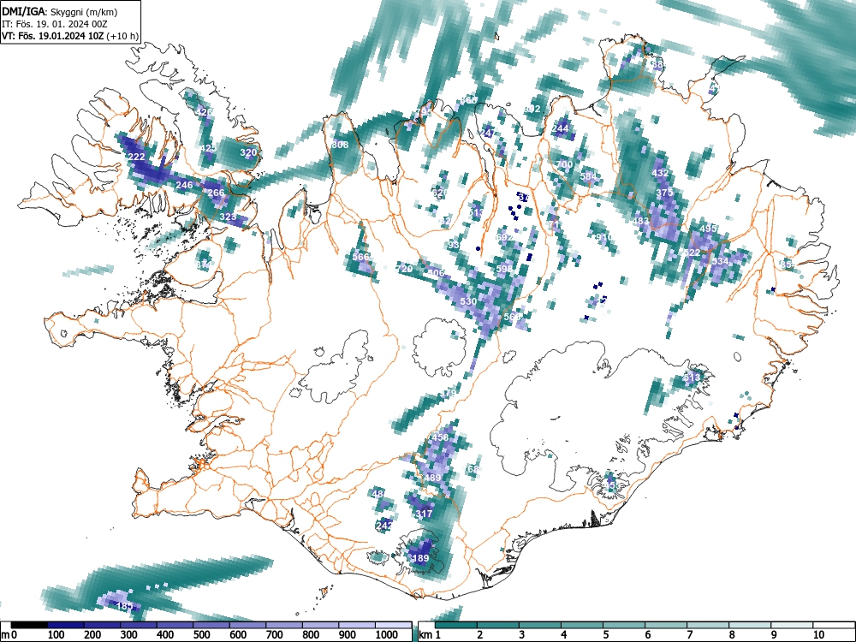Click the visibility value '584' on the map
Image resolution: width=856 pixels, height=642 pixels.
click(x=589, y=176)
